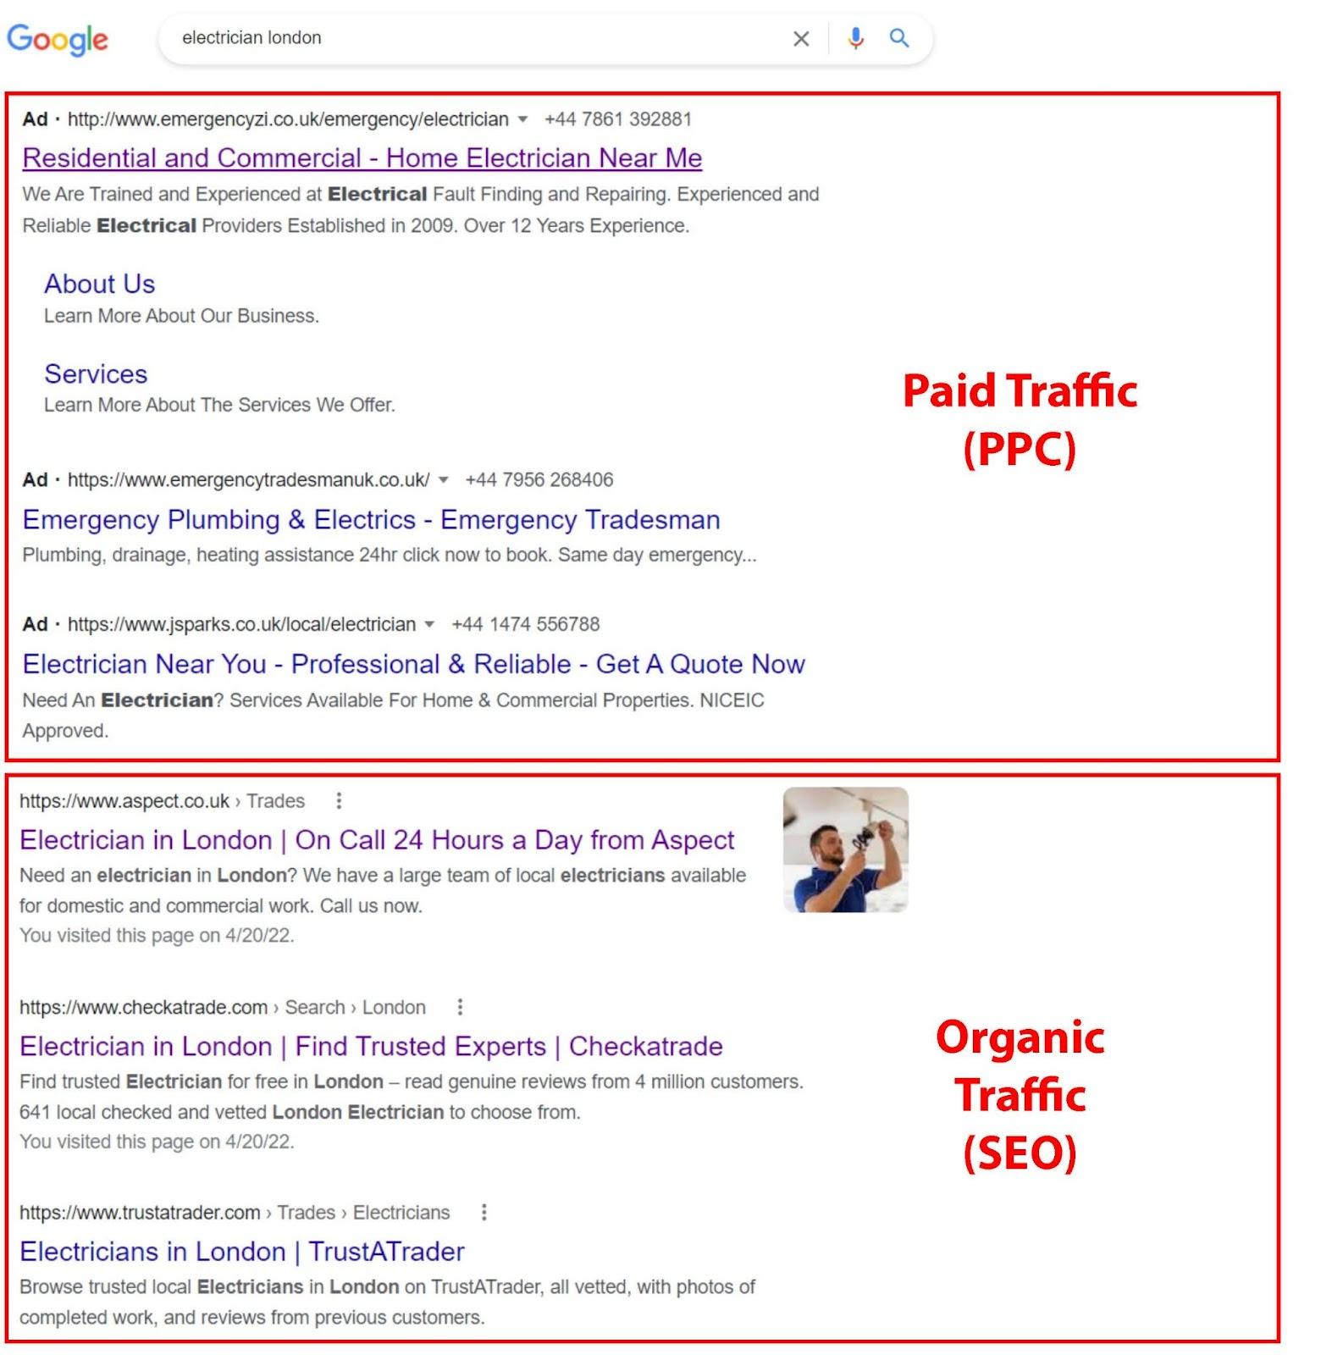The width and height of the screenshot is (1332, 1355).
Task: Open three-dot menu for aspect.co.uk result
Action: pos(339,800)
